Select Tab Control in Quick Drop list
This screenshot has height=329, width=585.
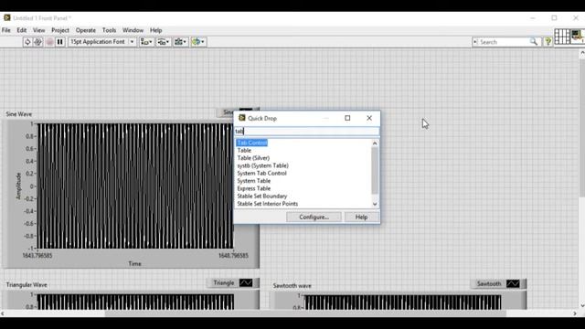(252, 143)
